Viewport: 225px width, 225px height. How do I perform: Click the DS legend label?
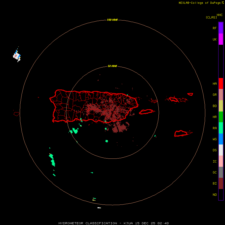click(x=214, y=150)
